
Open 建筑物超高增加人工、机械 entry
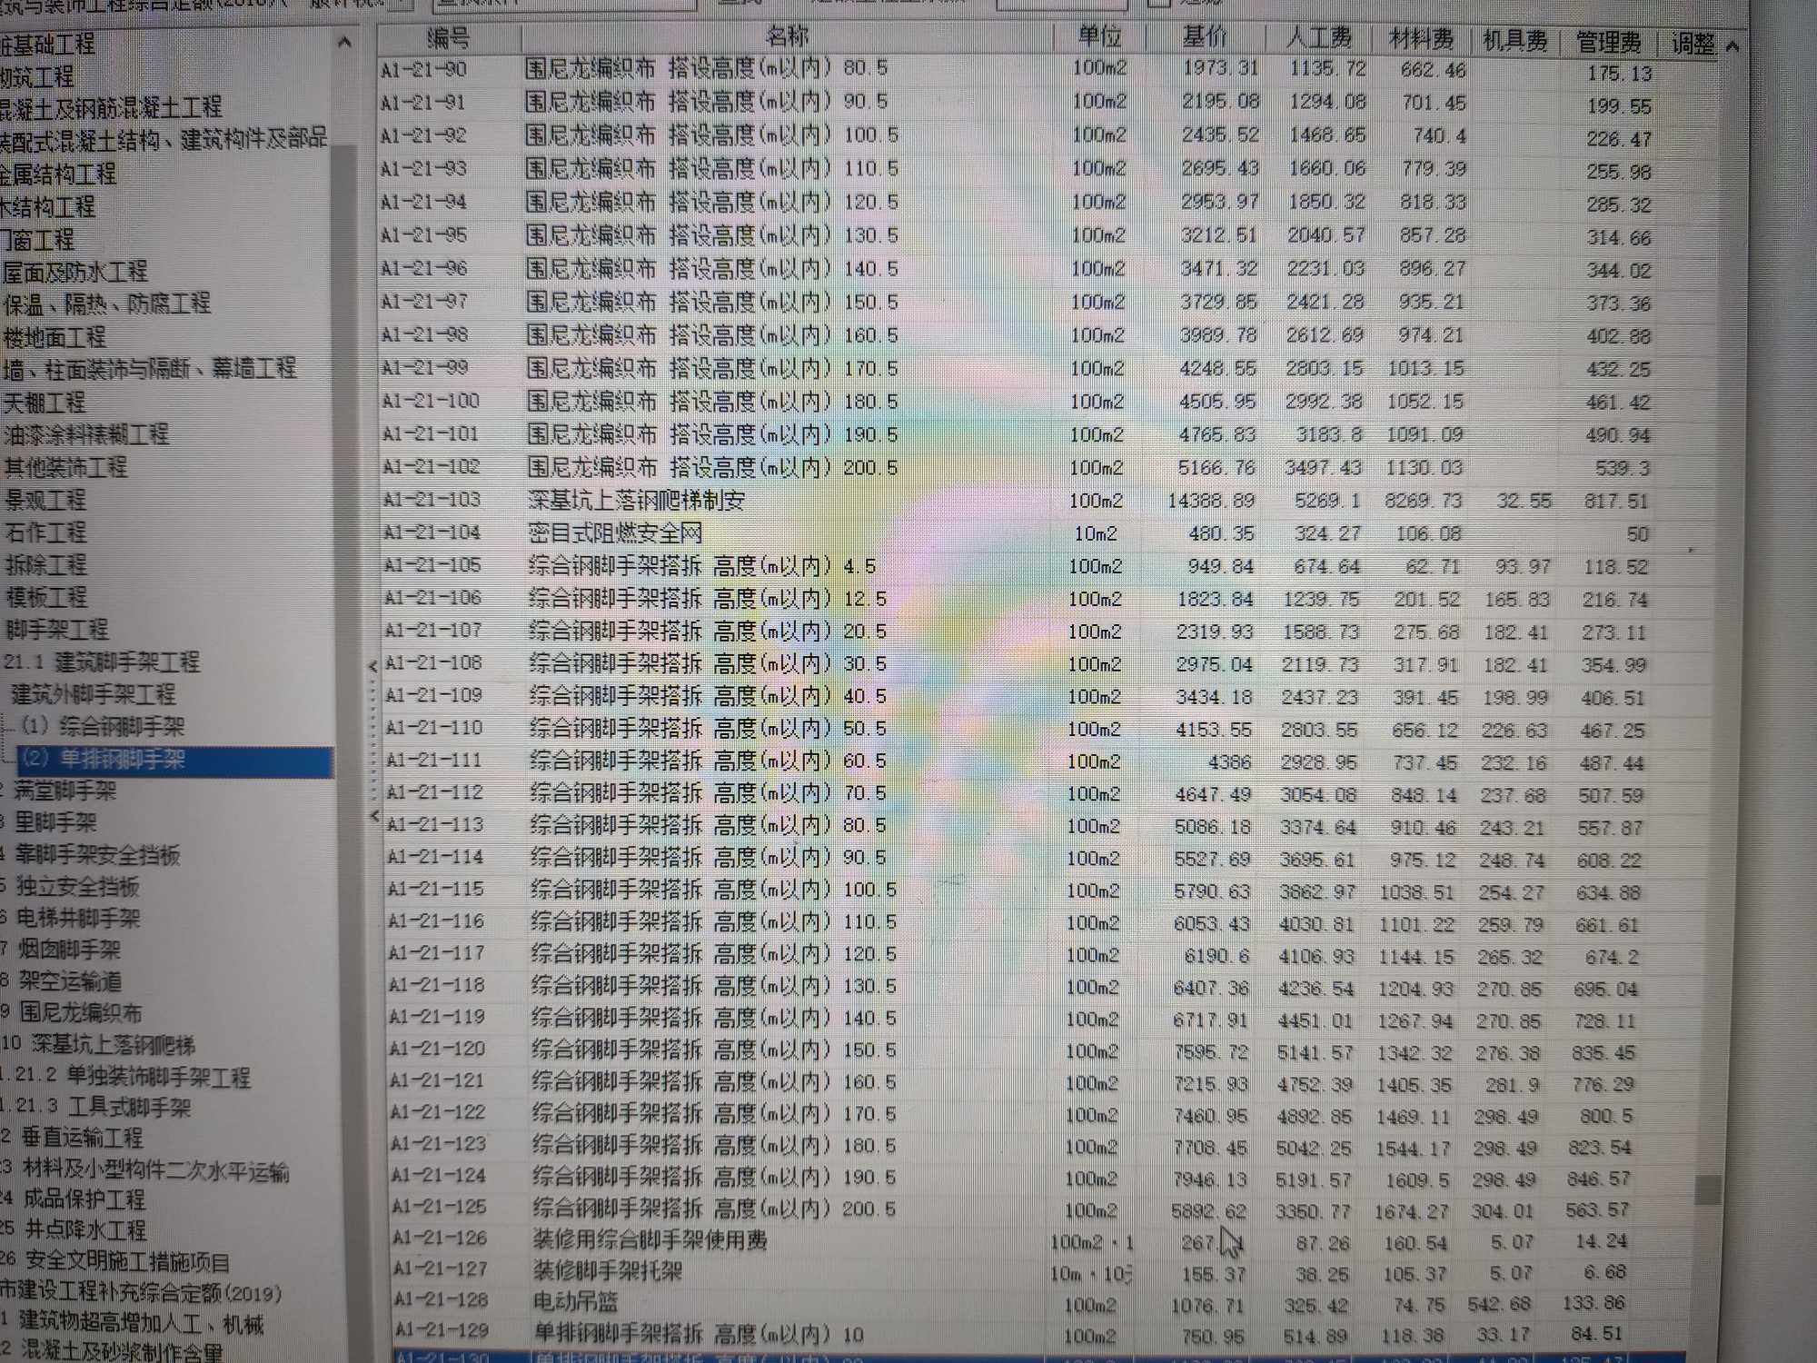click(142, 1324)
